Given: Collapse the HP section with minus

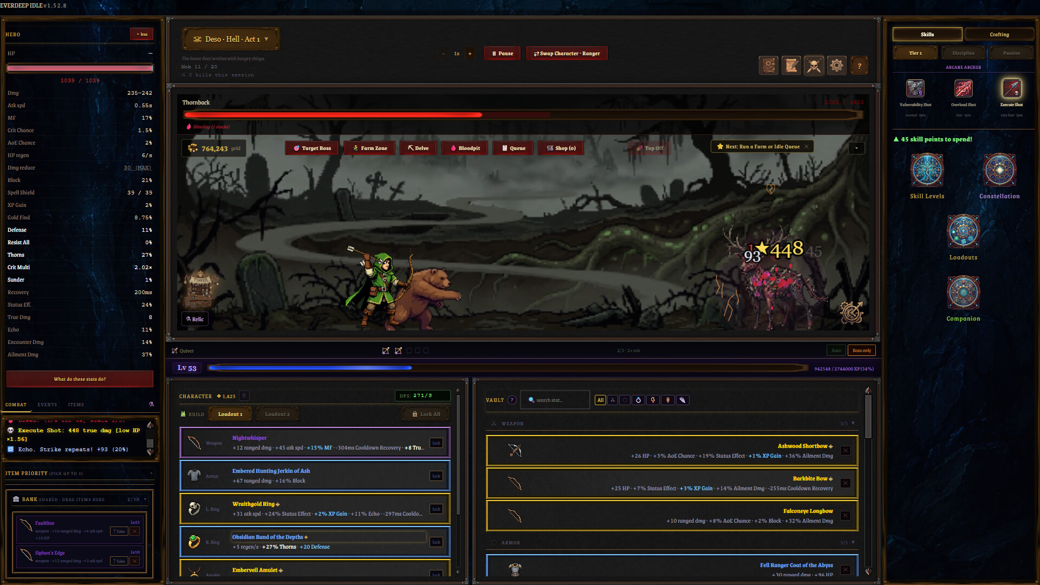Looking at the screenshot, I should pyautogui.click(x=150, y=54).
